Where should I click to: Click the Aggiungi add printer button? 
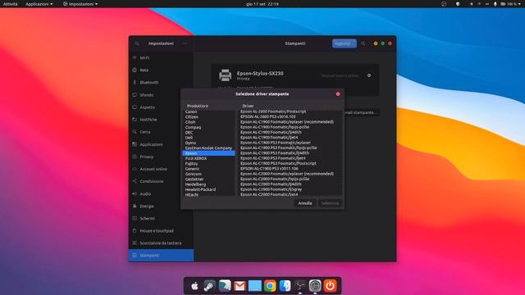pyautogui.click(x=345, y=43)
